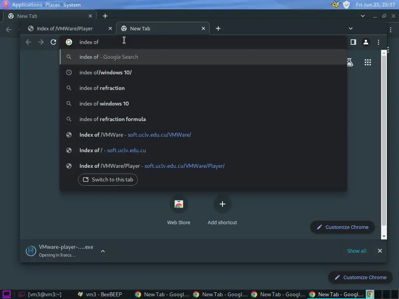Select 'index of refraction formula' suggestion
Image resolution: width=399 pixels, height=299 pixels.
(203, 119)
